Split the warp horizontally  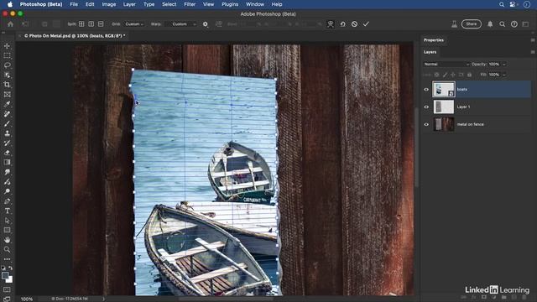[x=101, y=24]
